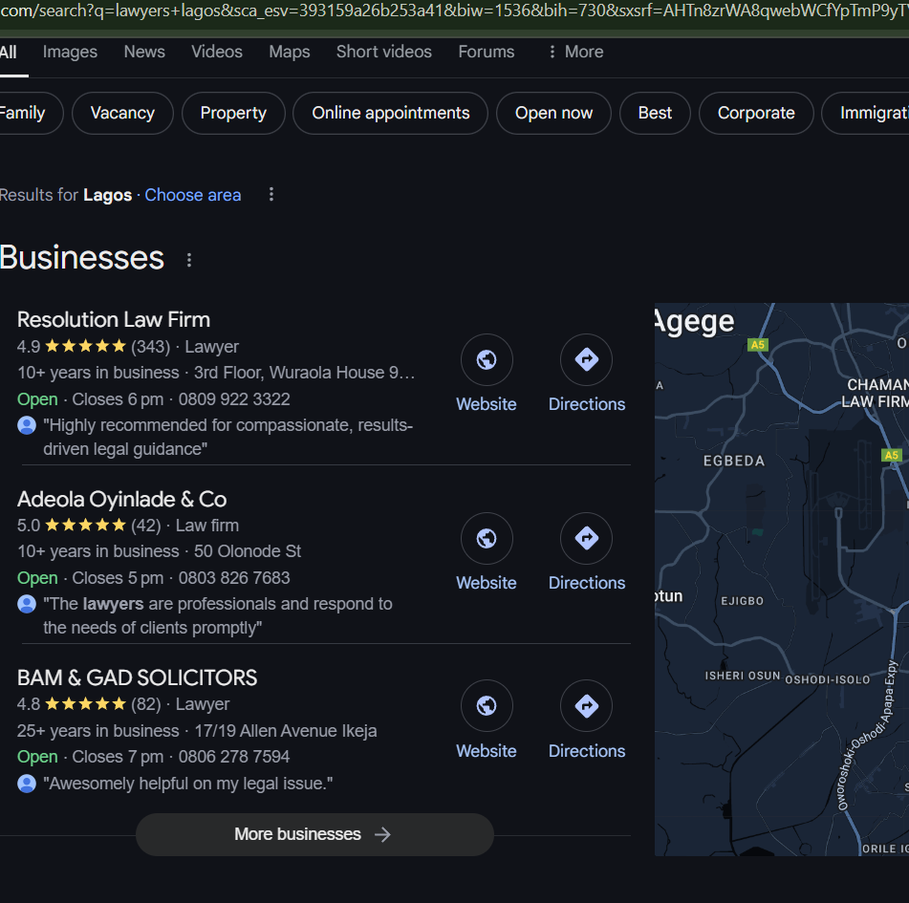Open Adeola Oyinlade & Co listing title
This screenshot has width=909, height=903.
(121, 499)
